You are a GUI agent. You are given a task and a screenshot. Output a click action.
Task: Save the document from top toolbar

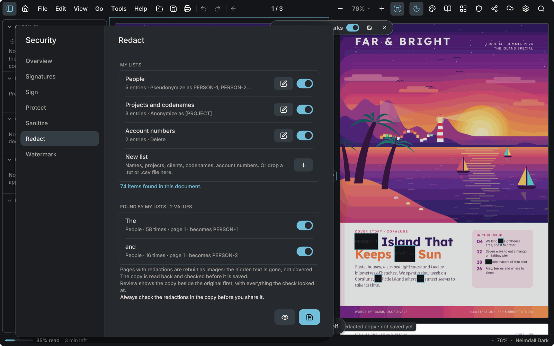pos(173,9)
